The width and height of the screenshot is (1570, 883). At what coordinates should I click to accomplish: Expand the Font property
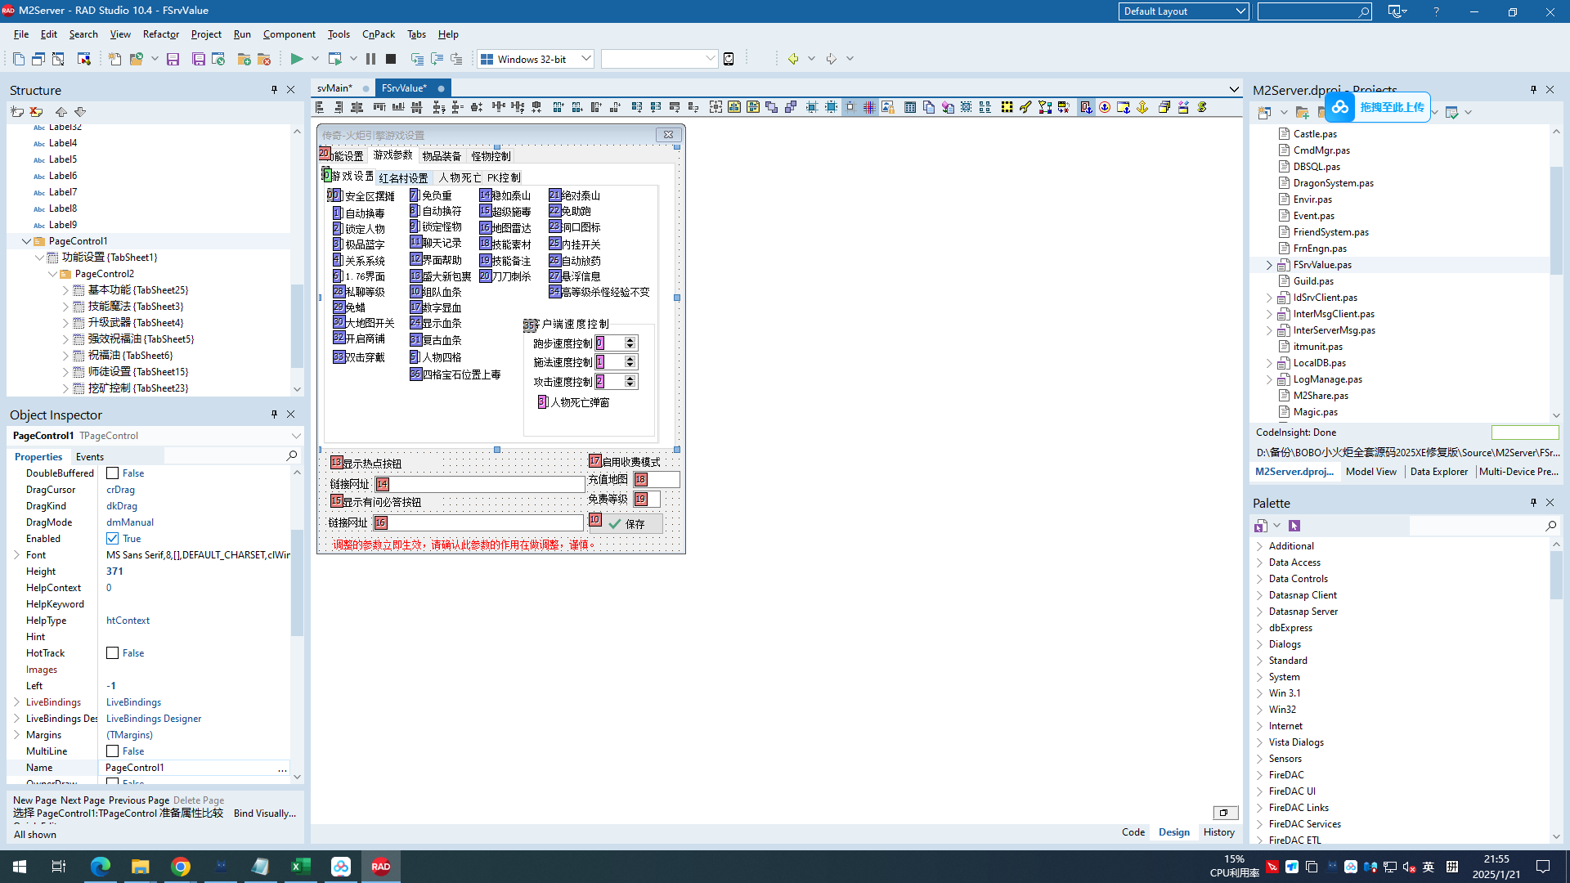16,555
